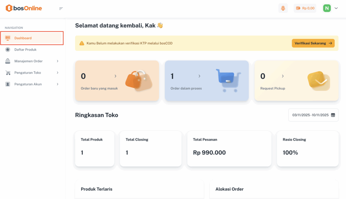Expand the Pengaturan Toko submenu chevron
This screenshot has width=346, height=199.
[x=57, y=73]
